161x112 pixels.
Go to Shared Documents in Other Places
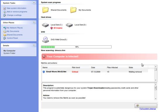click(15, 35)
